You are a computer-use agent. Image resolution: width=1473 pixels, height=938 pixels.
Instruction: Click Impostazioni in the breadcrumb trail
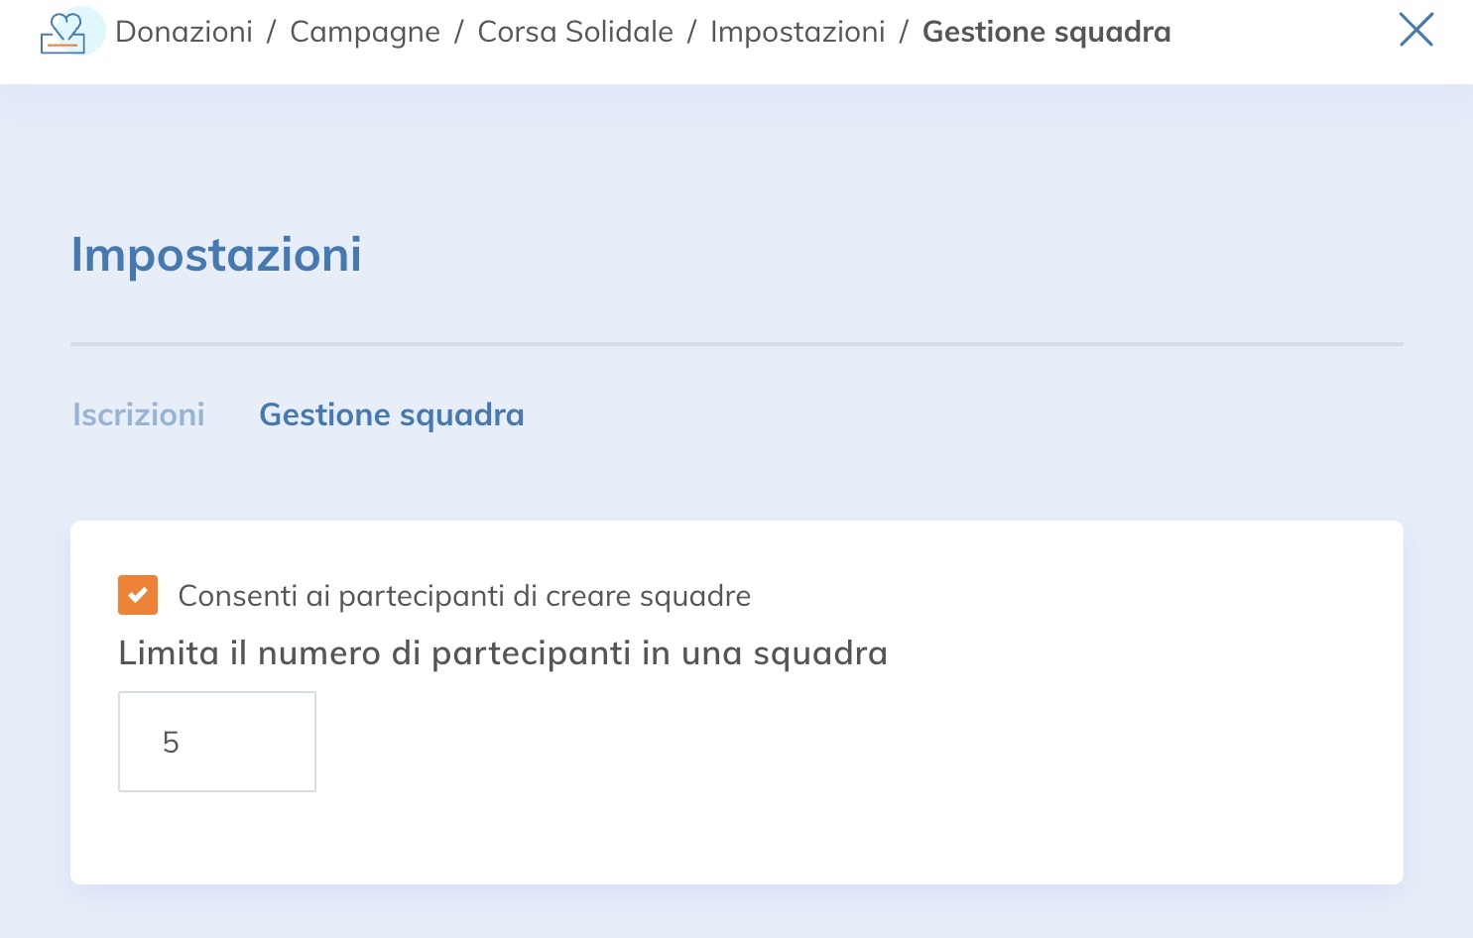(x=798, y=31)
